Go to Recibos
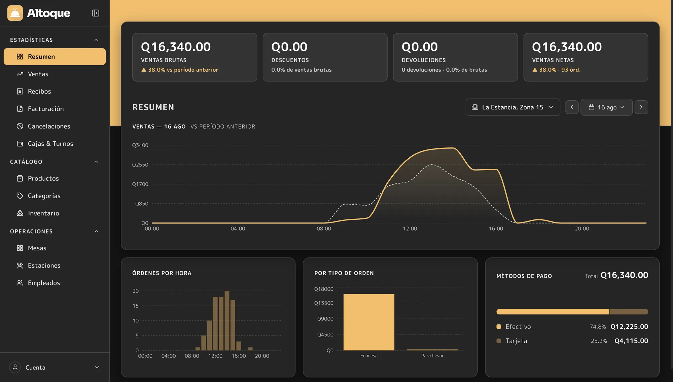Image resolution: width=673 pixels, height=382 pixels. click(55, 92)
